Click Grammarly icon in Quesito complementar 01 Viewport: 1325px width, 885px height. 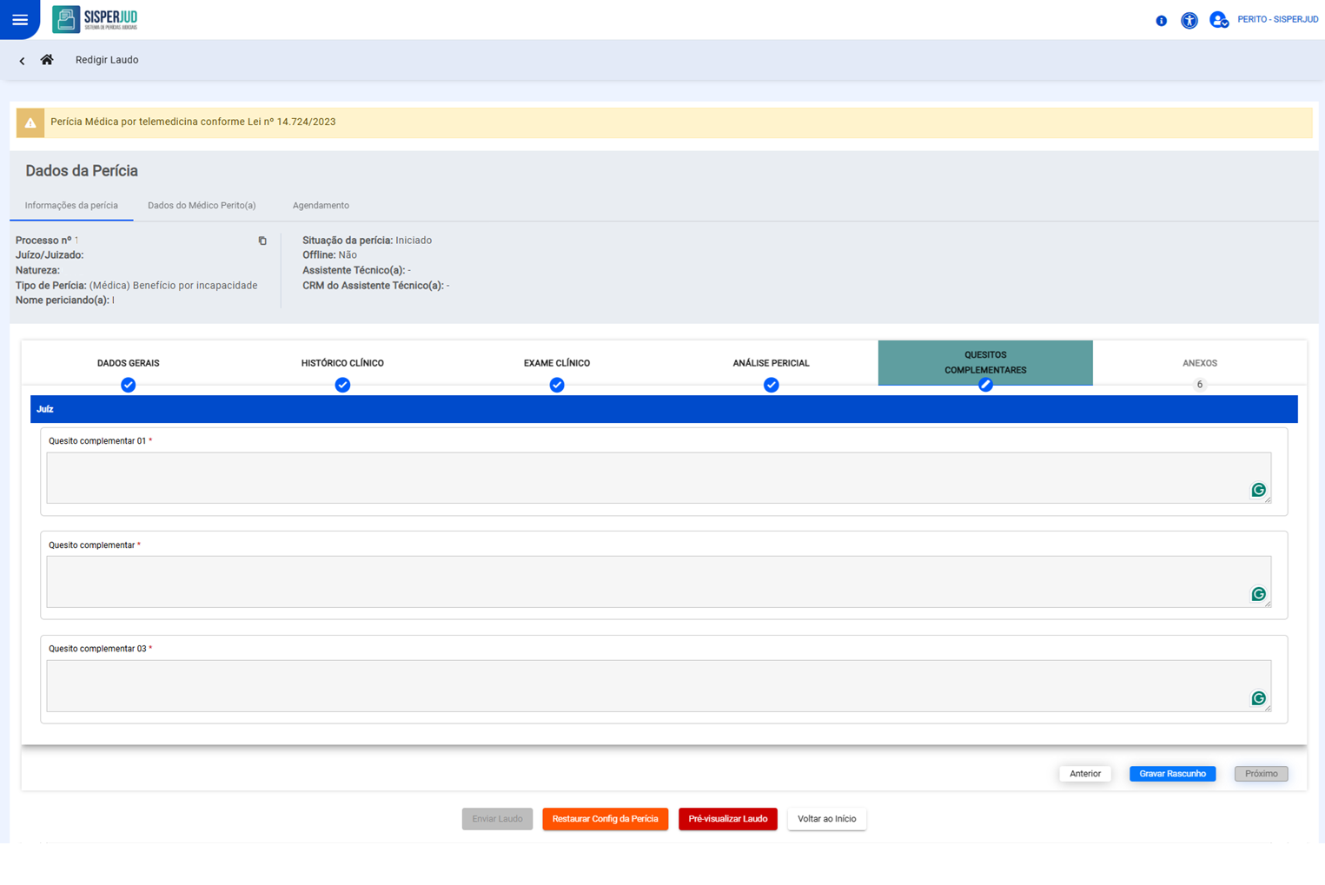(x=1257, y=491)
